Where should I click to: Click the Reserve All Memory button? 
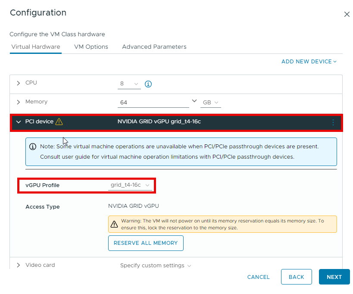click(x=146, y=243)
